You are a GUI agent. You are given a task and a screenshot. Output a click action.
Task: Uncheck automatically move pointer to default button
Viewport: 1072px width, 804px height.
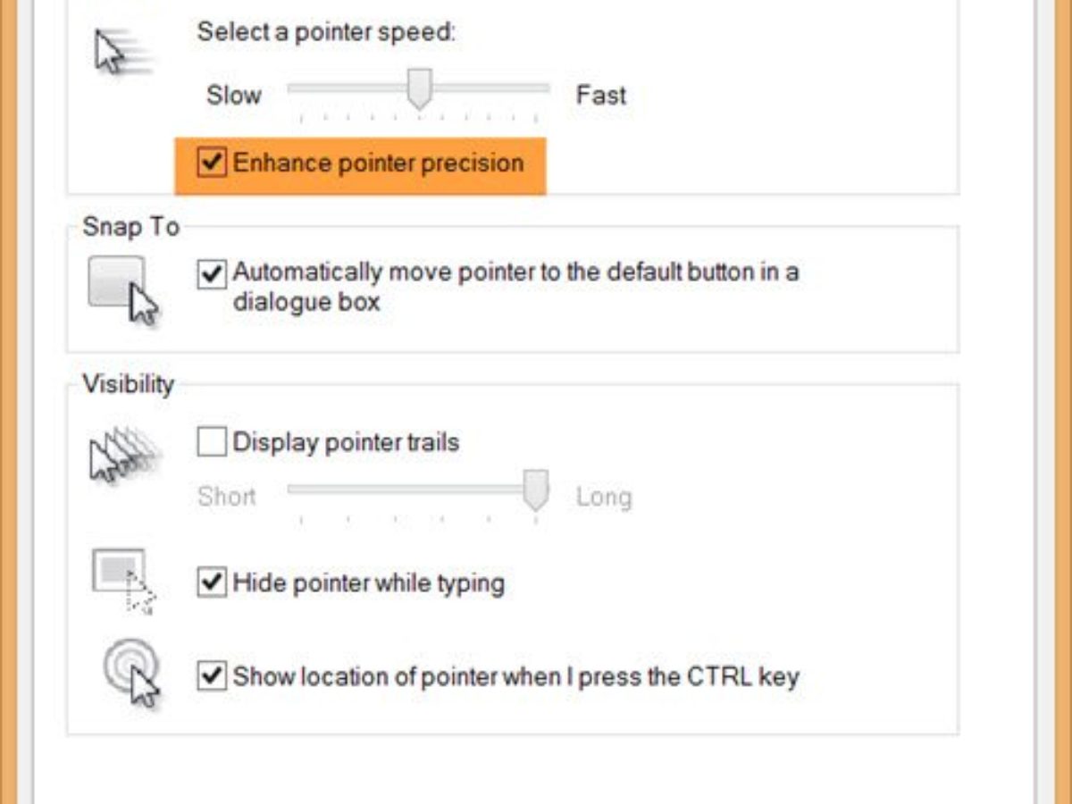[x=212, y=273]
